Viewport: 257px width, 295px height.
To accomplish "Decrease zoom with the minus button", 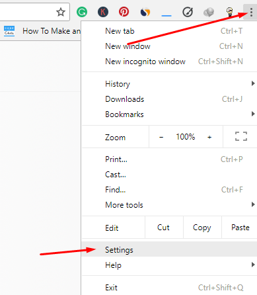I will 161,137.
